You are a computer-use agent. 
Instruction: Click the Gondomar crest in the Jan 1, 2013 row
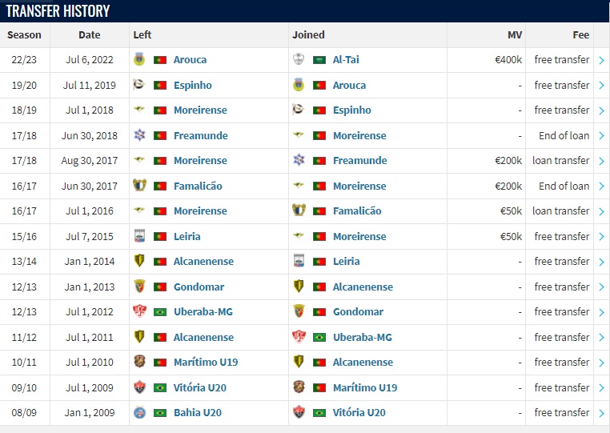139,287
